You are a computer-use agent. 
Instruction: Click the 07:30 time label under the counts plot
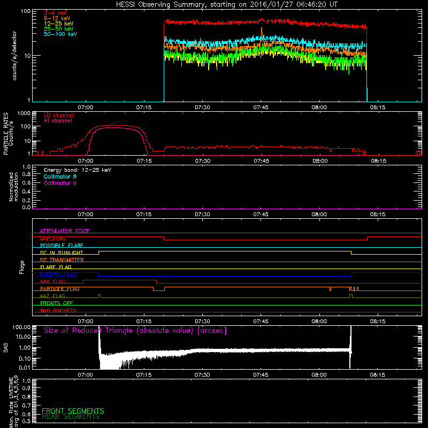(x=202, y=108)
